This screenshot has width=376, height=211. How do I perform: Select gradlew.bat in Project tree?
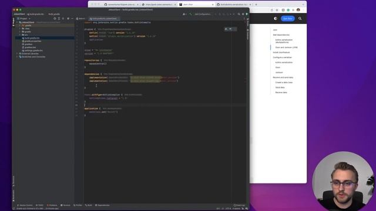coord(30,47)
